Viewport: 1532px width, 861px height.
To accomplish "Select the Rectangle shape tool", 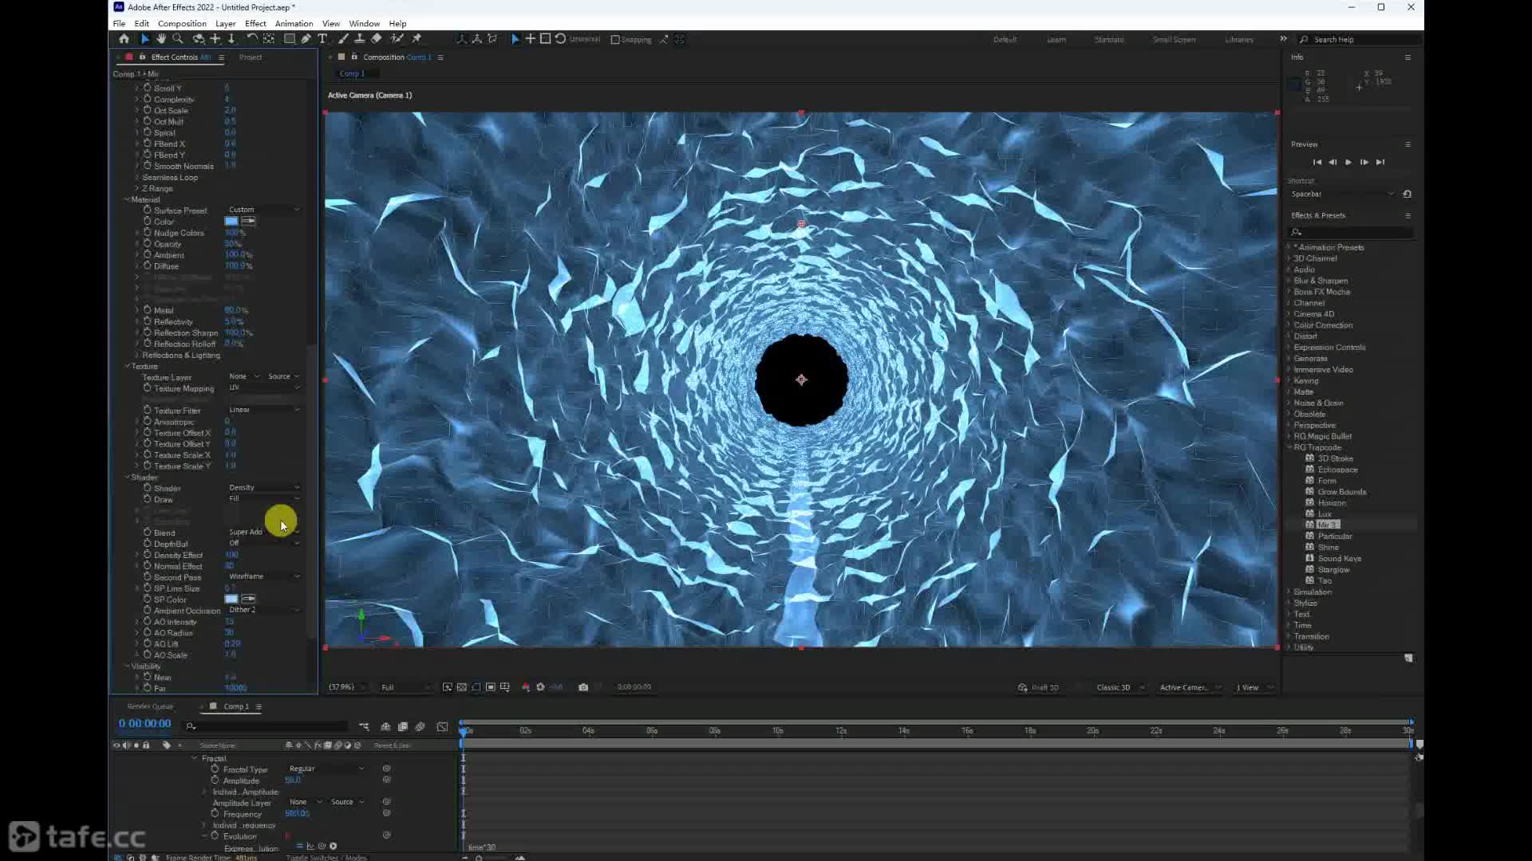I will pos(290,38).
